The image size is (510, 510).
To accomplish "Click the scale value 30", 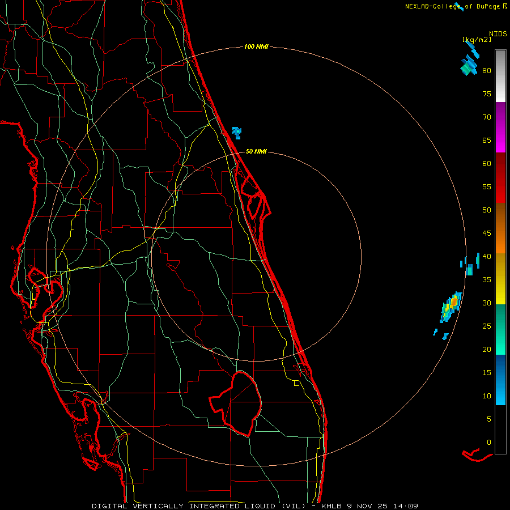I will 487,303.
